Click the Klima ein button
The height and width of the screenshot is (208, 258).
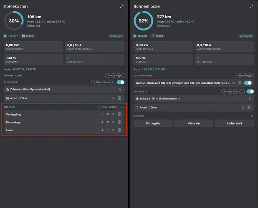tap(194, 123)
